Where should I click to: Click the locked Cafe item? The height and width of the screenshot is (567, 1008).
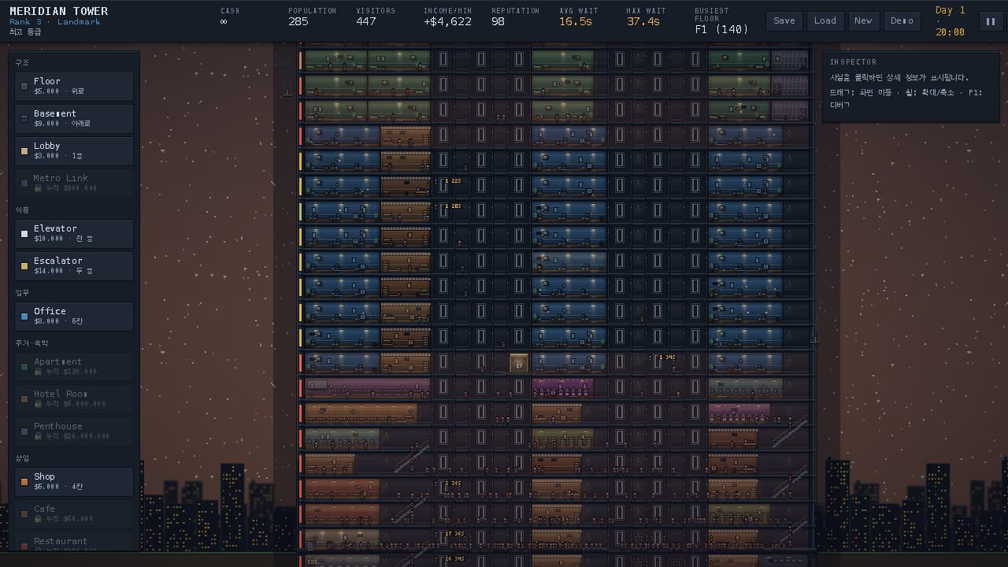click(x=74, y=513)
